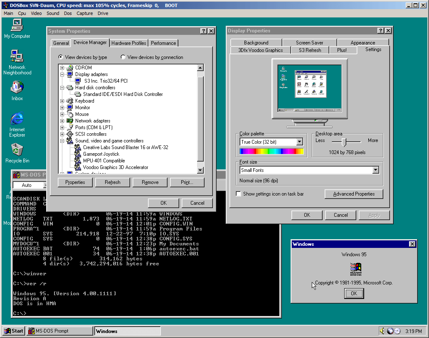Open Network Neighborhood desktop icon
This screenshot has width=429, height=338.
click(17, 62)
